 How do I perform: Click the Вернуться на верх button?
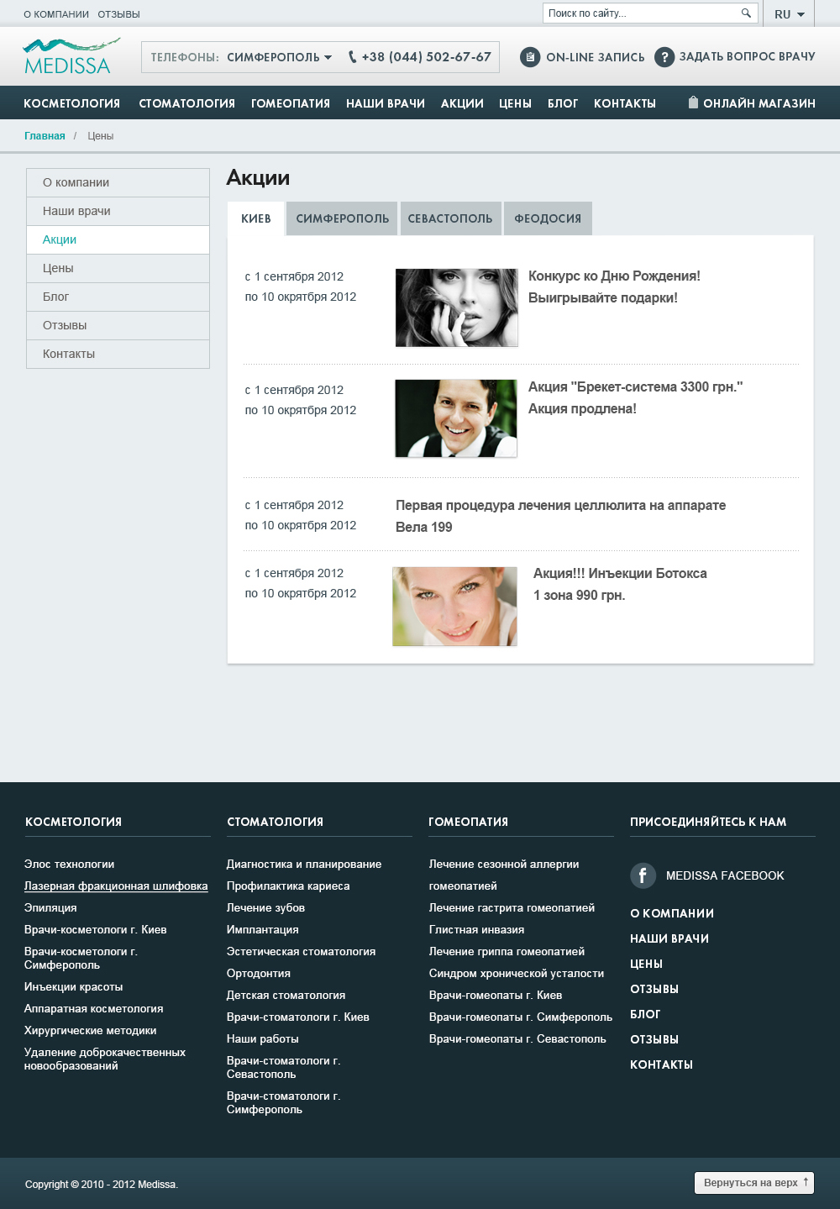(753, 1182)
